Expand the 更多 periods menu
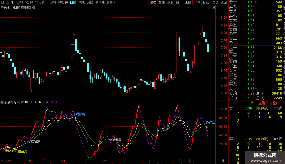This screenshot has height=164, width=285. [x=111, y=2]
